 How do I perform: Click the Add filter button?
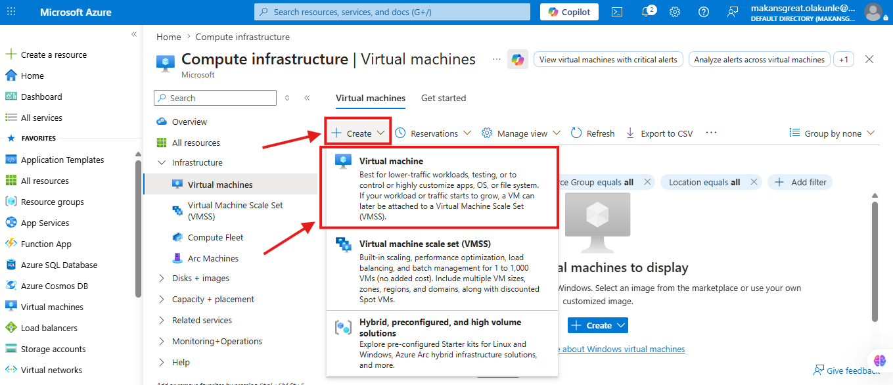coord(800,182)
